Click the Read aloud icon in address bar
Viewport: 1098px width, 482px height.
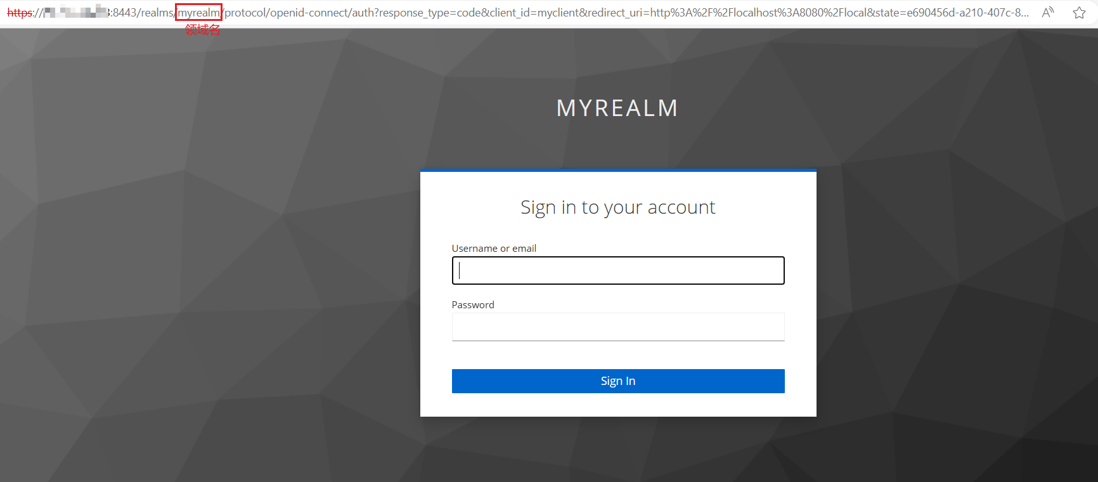1048,12
